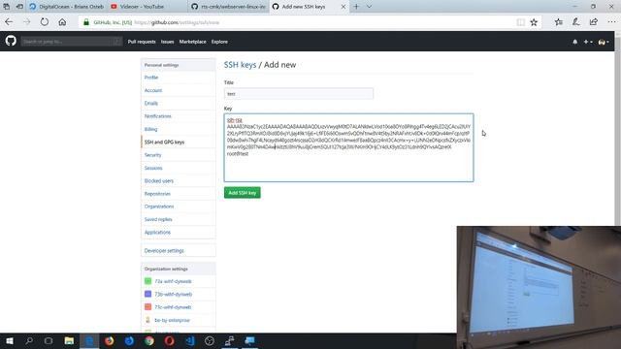Switch to the webserver-linux GitHub tab
Image resolution: width=621 pixels, height=349 pixels.
tap(229, 7)
